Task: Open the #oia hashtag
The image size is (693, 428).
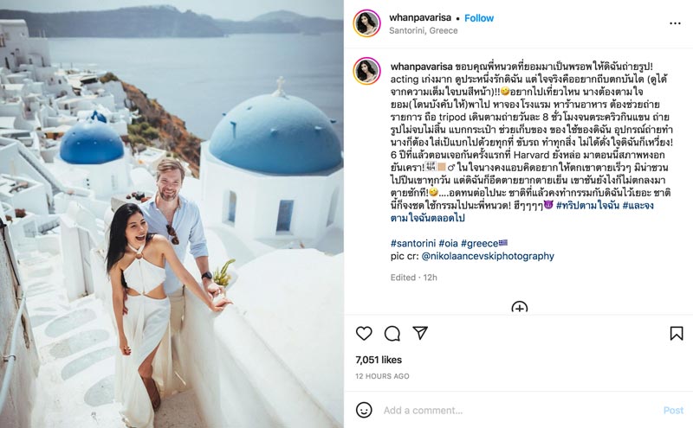Action: [x=448, y=243]
